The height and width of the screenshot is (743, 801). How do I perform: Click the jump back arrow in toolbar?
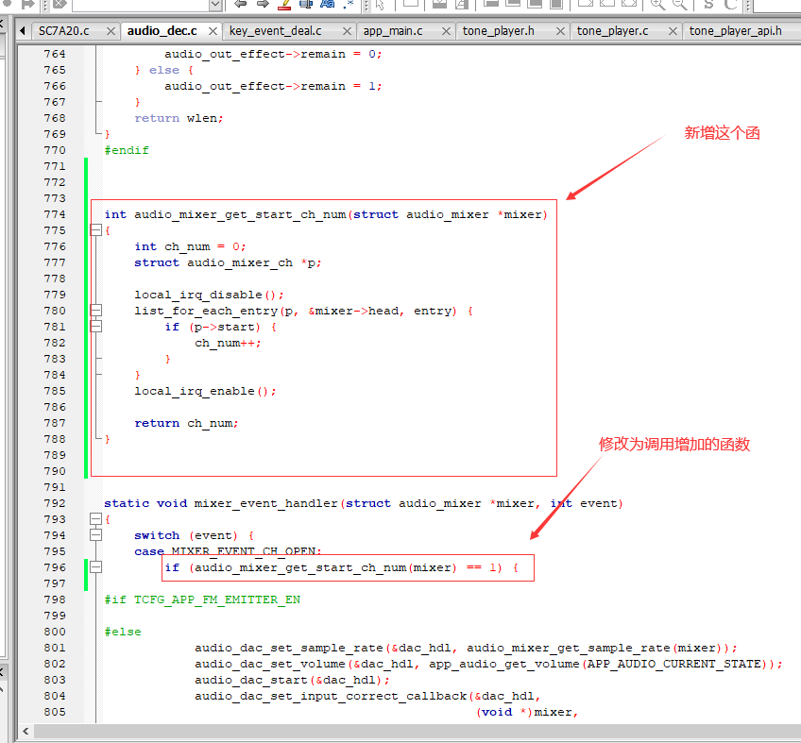click(x=240, y=4)
